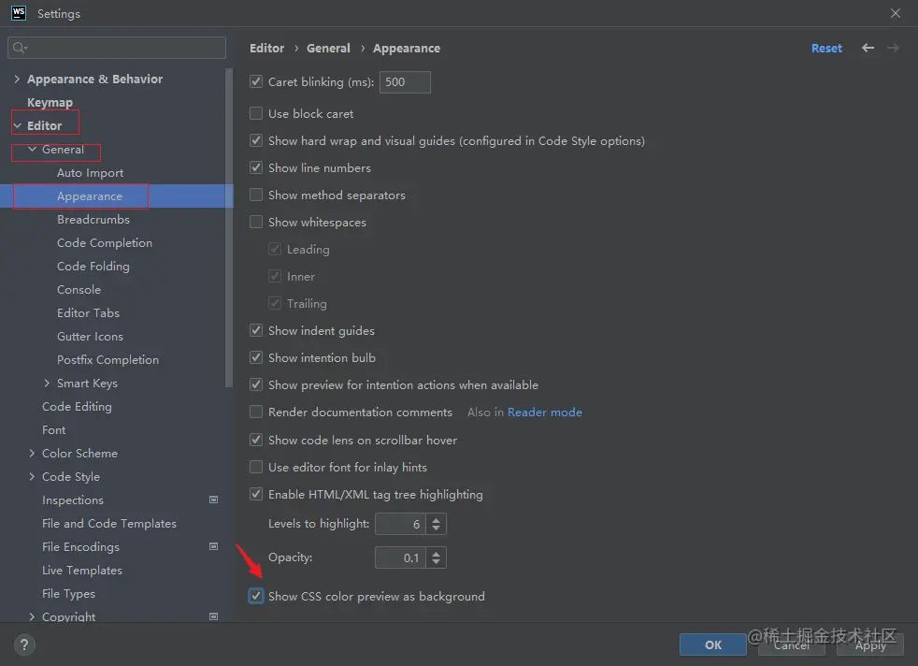Image resolution: width=918 pixels, height=666 pixels.
Task: Click the General breadcrumb
Action: pyautogui.click(x=328, y=48)
